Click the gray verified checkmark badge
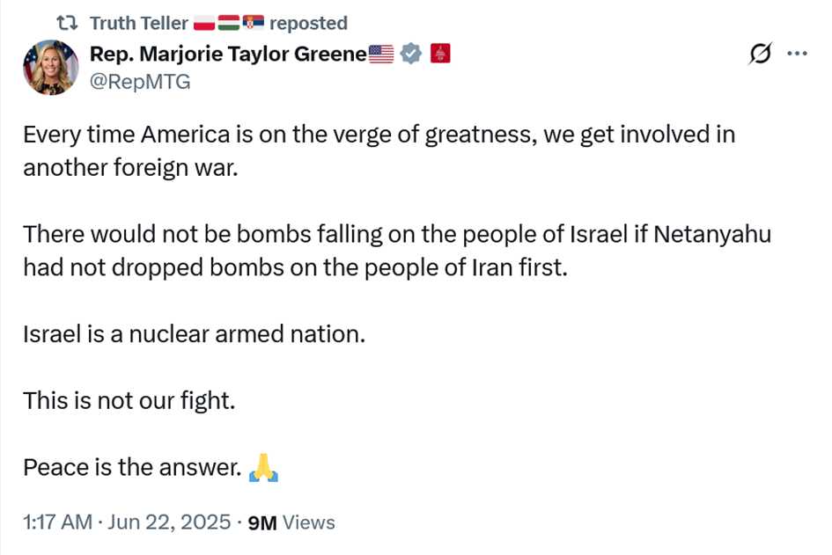This screenshot has height=555, width=832. tap(410, 54)
